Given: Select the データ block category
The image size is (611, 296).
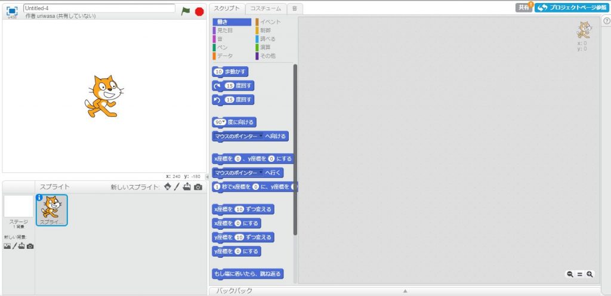Looking at the screenshot, I should 232,56.
